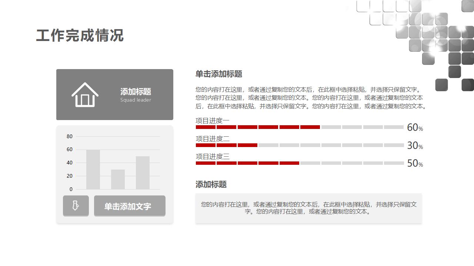The width and height of the screenshot is (474, 266).
Task: Click the 项目进度一 progress bar
Action: 300,127
